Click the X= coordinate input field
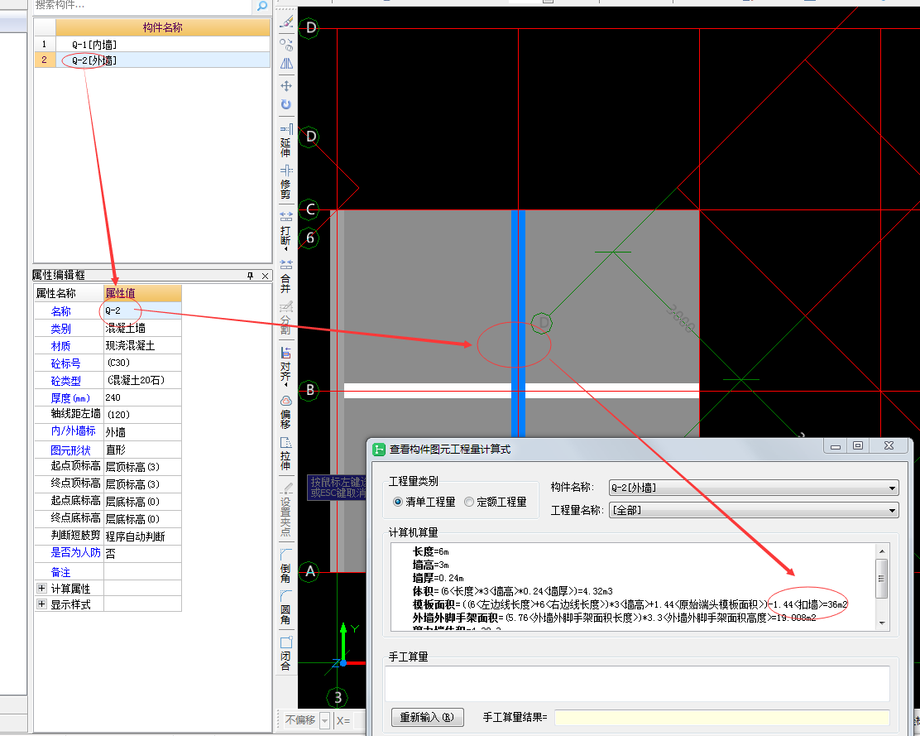 click(x=358, y=720)
